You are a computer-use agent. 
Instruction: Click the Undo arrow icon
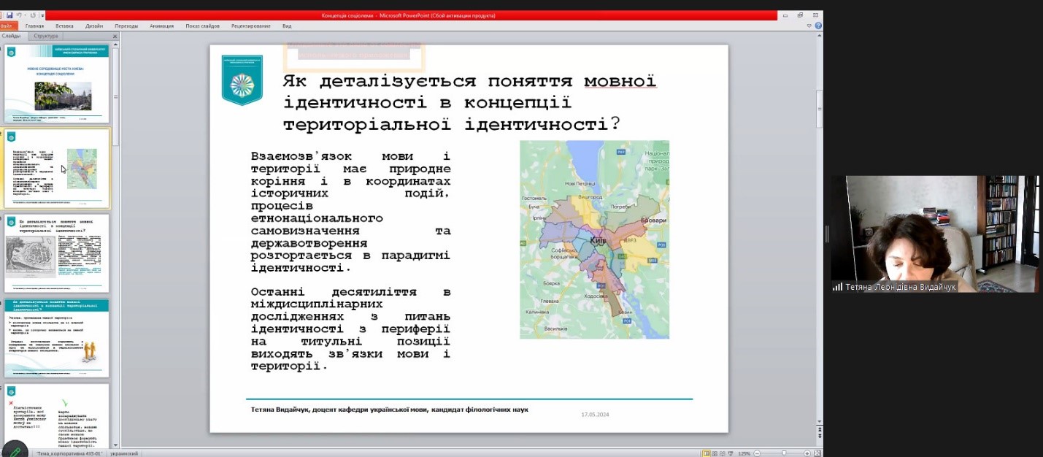coord(19,15)
